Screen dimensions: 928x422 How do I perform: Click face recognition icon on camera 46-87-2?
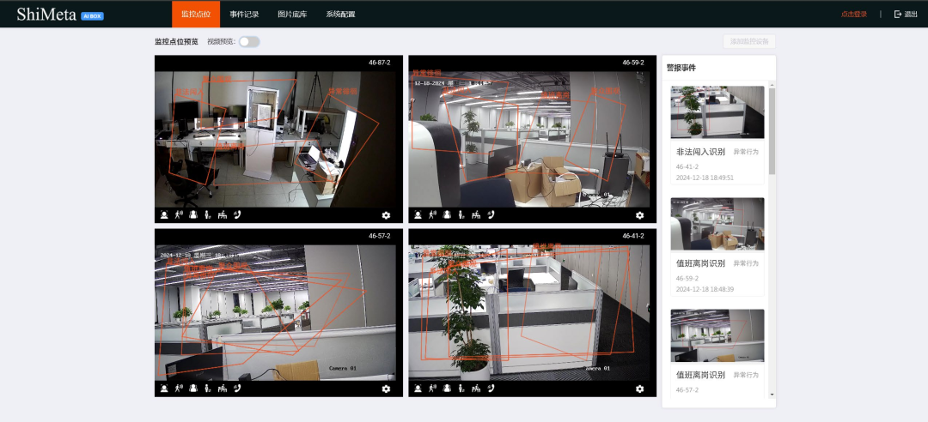pos(164,215)
